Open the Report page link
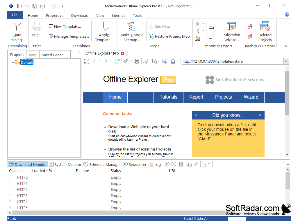 pos(196,97)
